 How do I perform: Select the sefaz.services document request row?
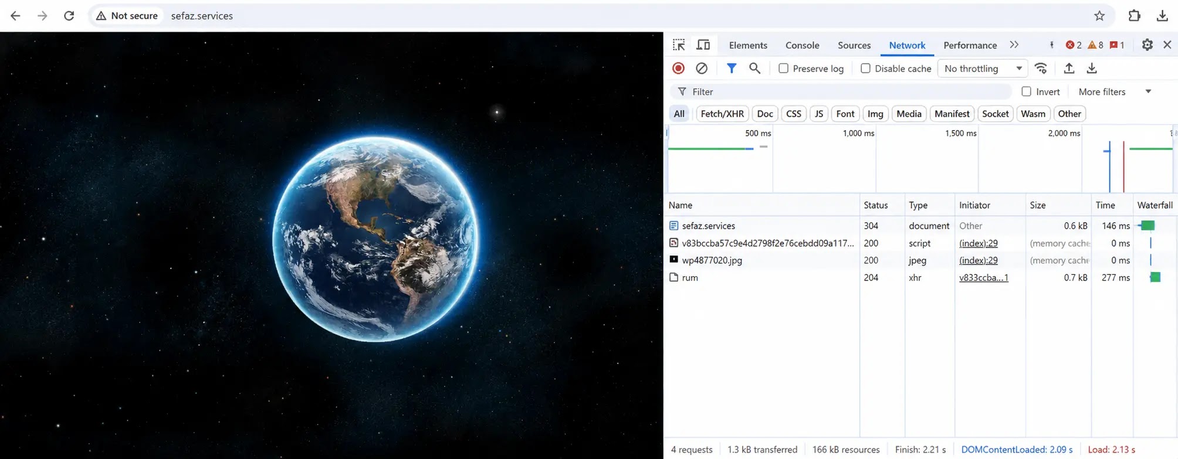pos(920,226)
